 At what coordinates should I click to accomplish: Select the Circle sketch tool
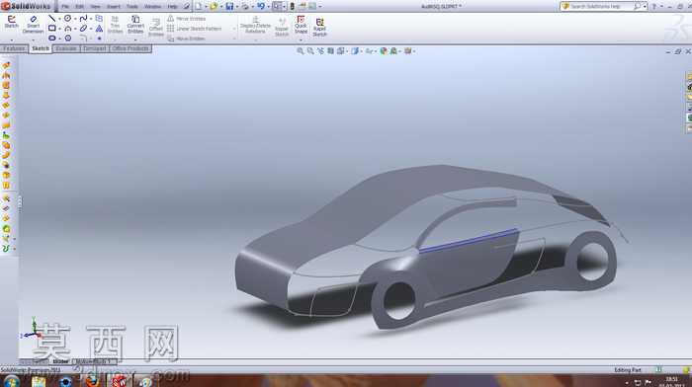coord(67,19)
